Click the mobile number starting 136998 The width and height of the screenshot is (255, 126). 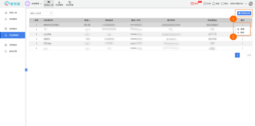pyautogui.click(x=136, y=39)
